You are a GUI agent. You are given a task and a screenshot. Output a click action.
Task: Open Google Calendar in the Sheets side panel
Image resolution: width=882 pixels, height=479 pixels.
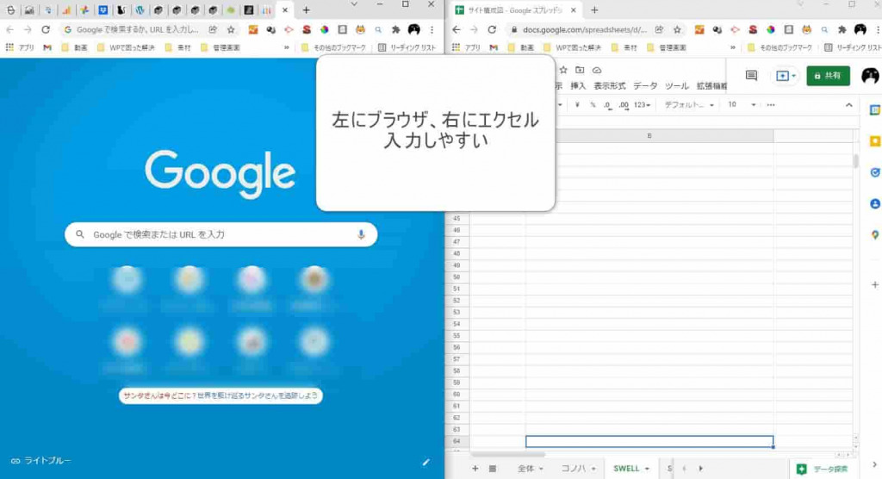(x=875, y=110)
